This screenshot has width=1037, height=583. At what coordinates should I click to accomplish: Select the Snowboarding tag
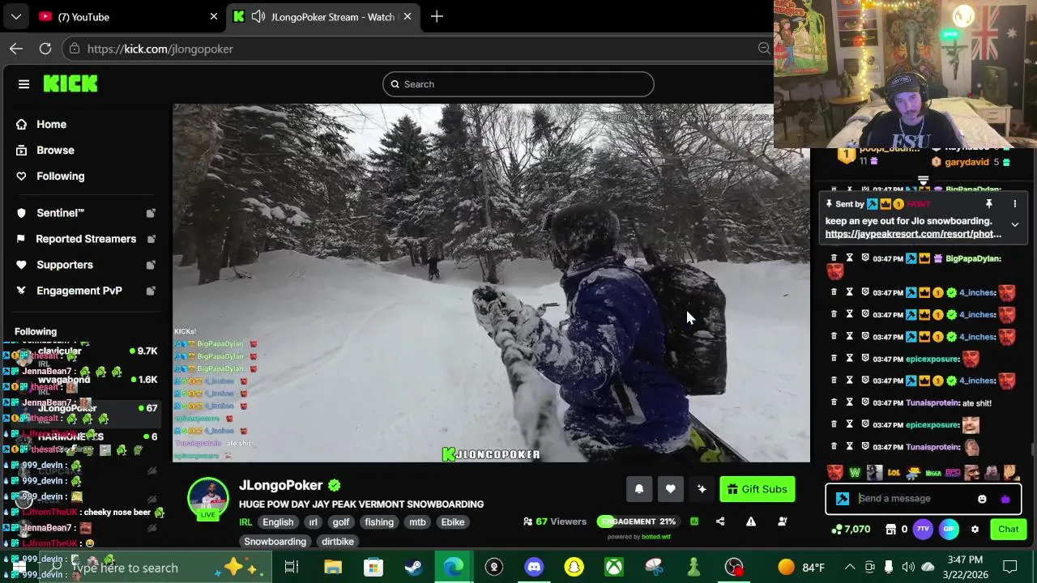click(275, 542)
